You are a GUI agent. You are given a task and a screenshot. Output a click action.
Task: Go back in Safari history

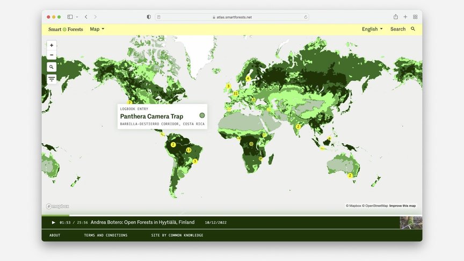[86, 17]
